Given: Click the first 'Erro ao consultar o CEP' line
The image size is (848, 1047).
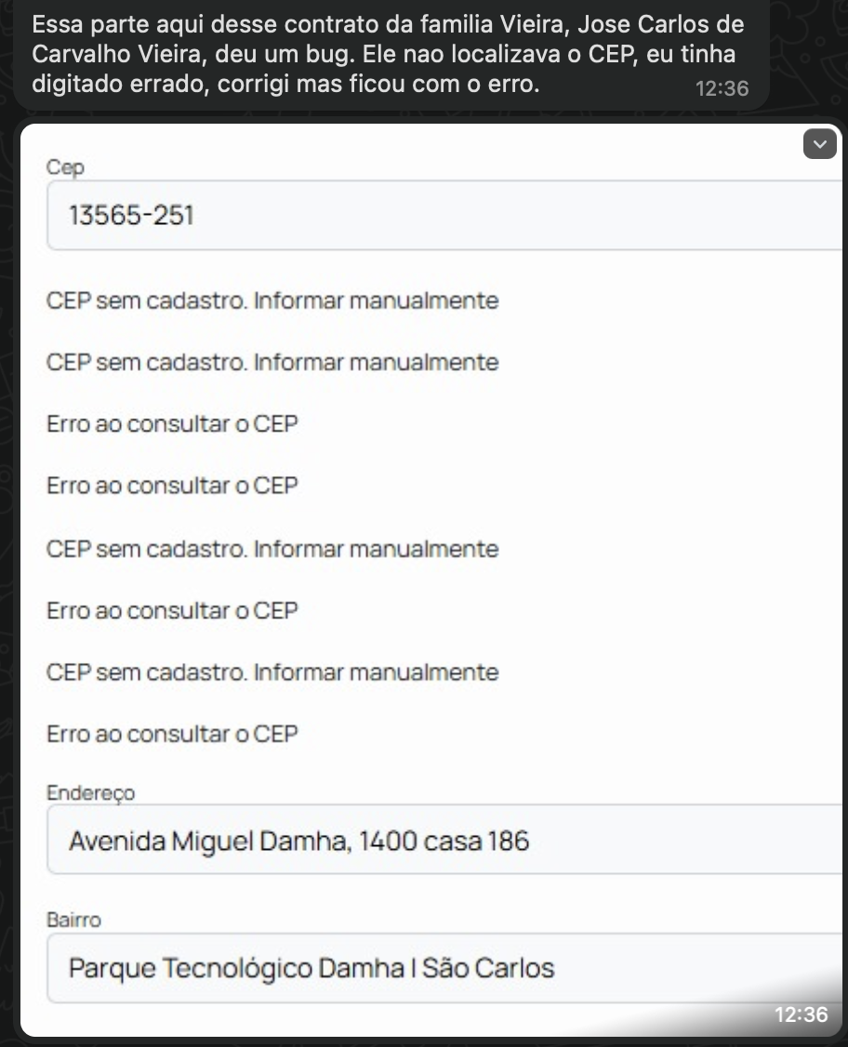Looking at the screenshot, I should point(173,424).
